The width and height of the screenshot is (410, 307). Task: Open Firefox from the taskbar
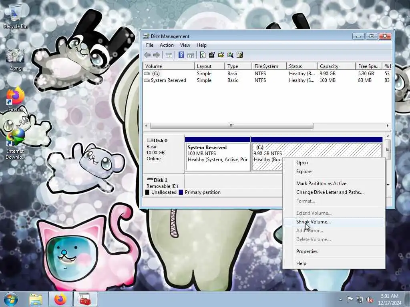click(x=60, y=299)
